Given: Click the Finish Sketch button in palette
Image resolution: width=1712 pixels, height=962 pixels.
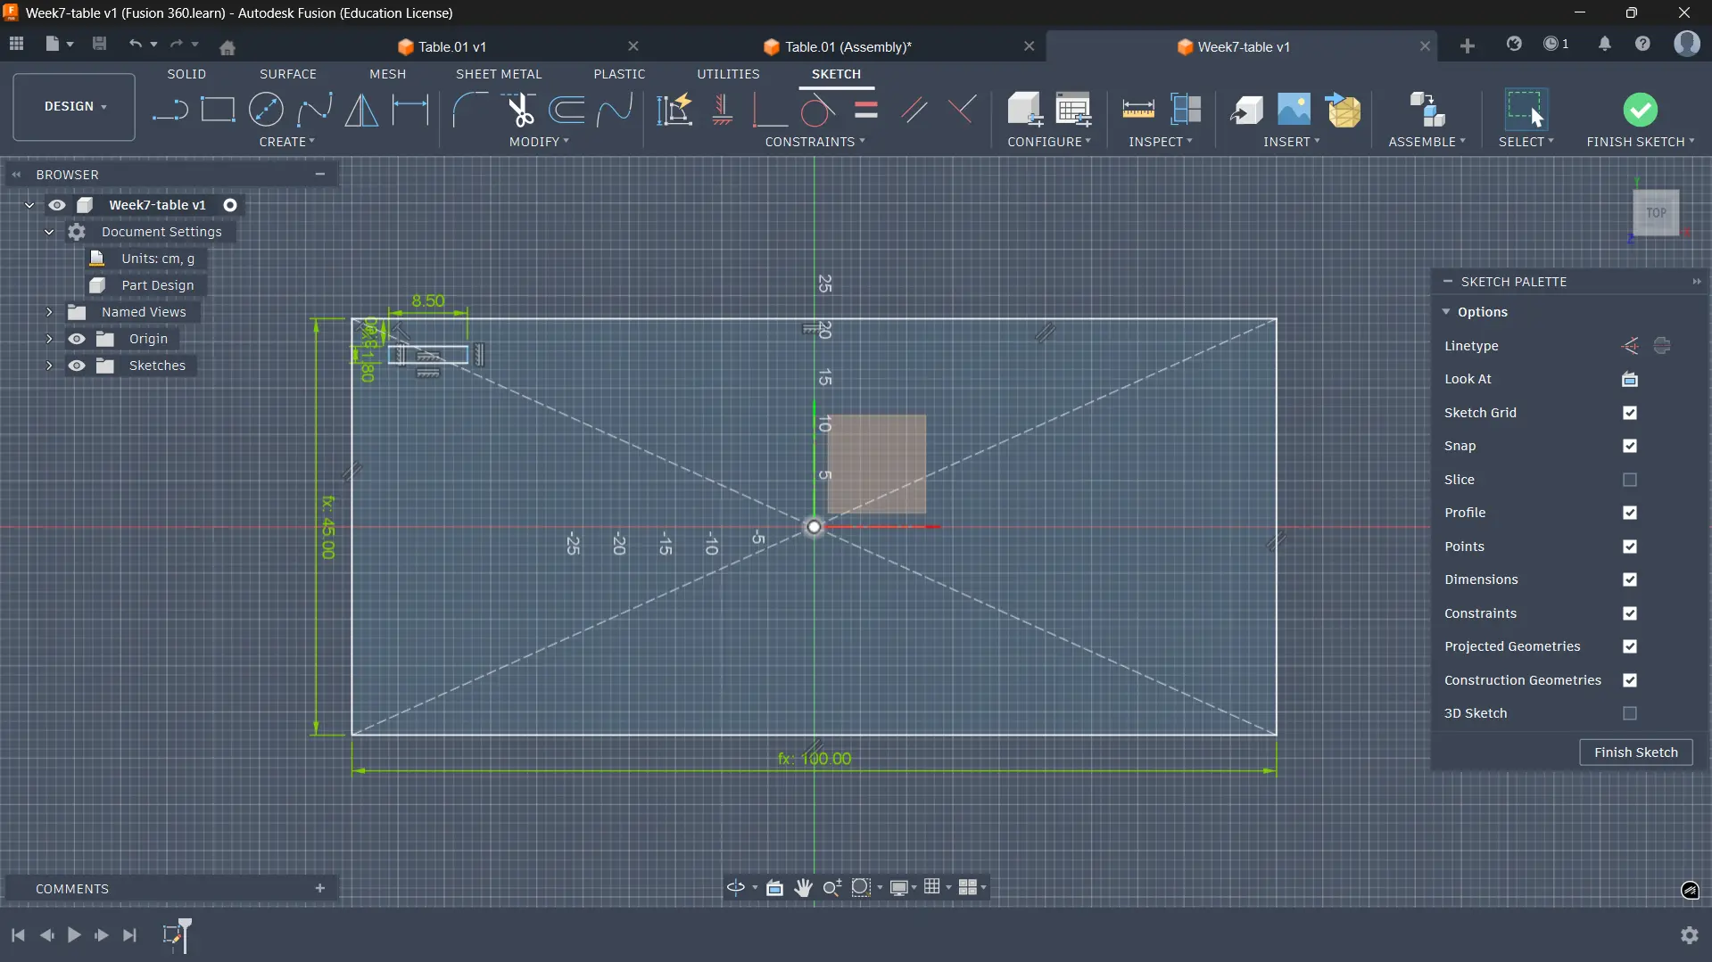Looking at the screenshot, I should pyautogui.click(x=1635, y=752).
